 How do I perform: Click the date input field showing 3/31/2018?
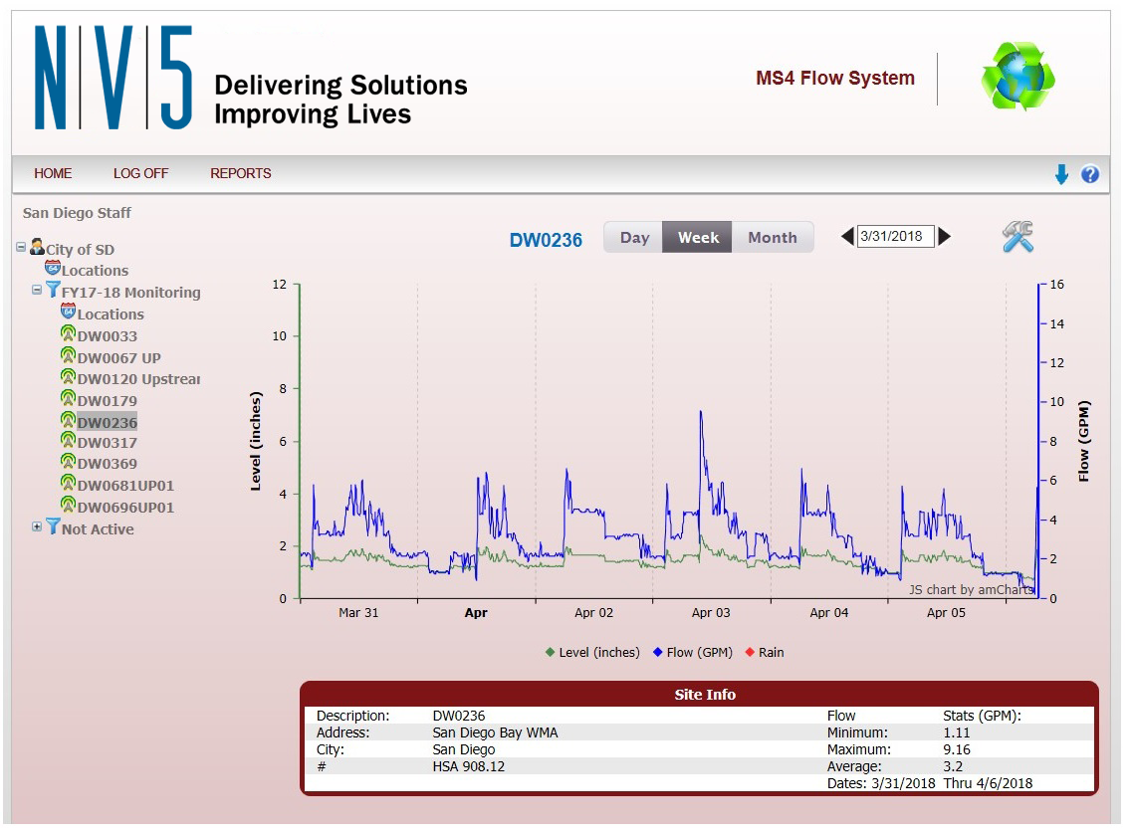[x=894, y=237]
